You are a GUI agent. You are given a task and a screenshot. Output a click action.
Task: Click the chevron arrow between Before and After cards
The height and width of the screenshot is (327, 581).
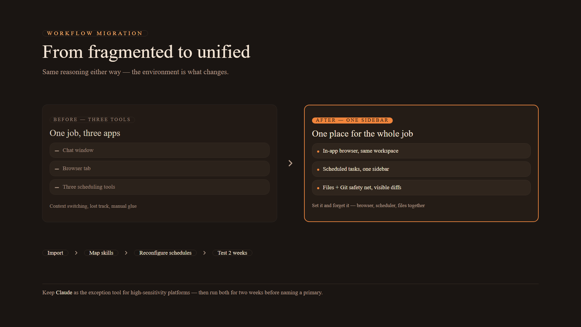(x=290, y=163)
